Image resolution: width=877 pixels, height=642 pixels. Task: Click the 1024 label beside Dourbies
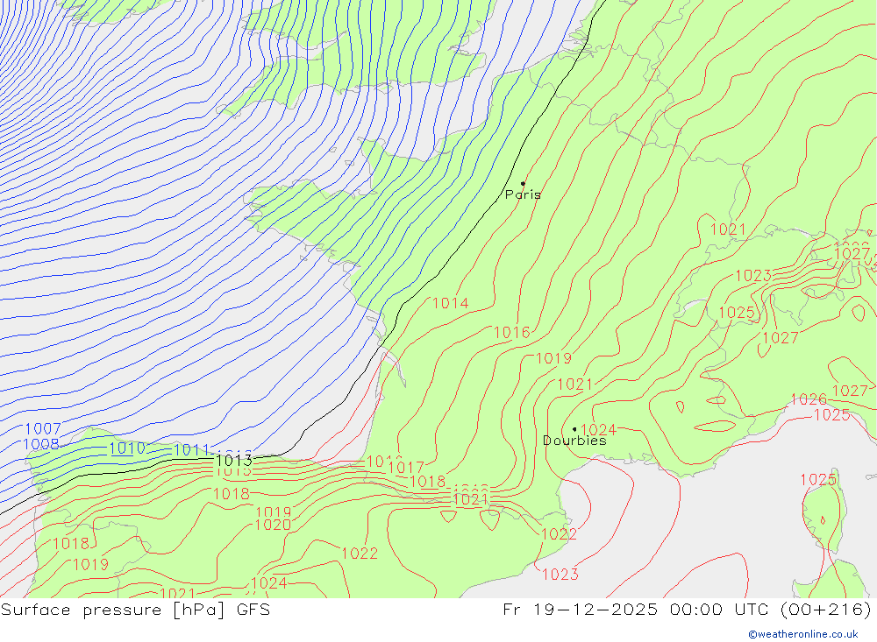point(598,430)
